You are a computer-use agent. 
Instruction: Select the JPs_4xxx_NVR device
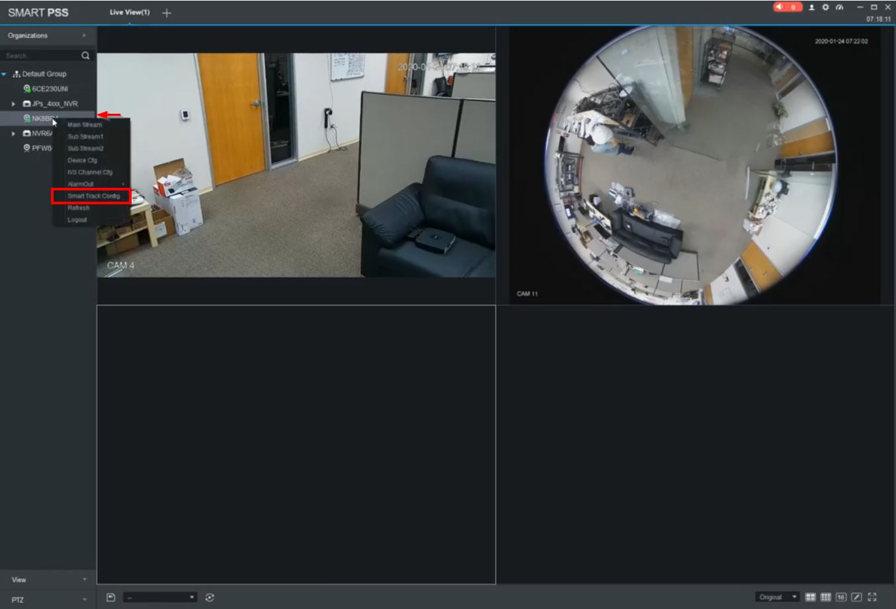pos(50,104)
